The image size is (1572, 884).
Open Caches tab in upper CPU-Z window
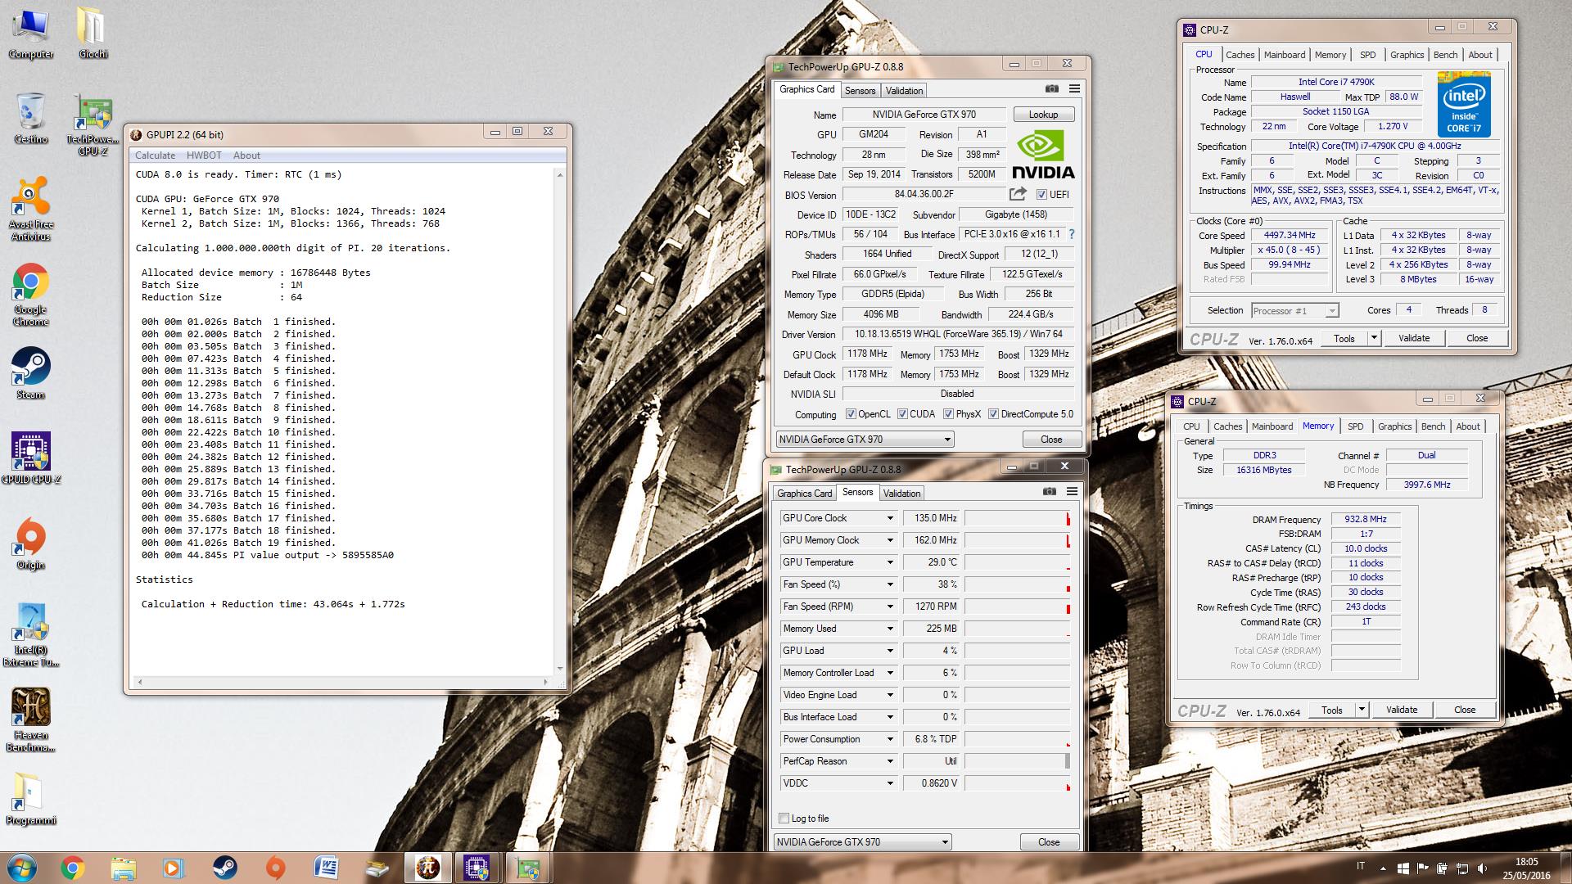1240,55
